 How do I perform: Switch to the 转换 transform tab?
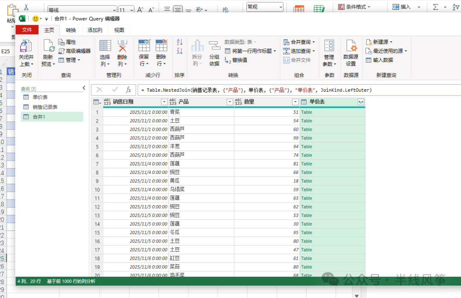point(71,30)
